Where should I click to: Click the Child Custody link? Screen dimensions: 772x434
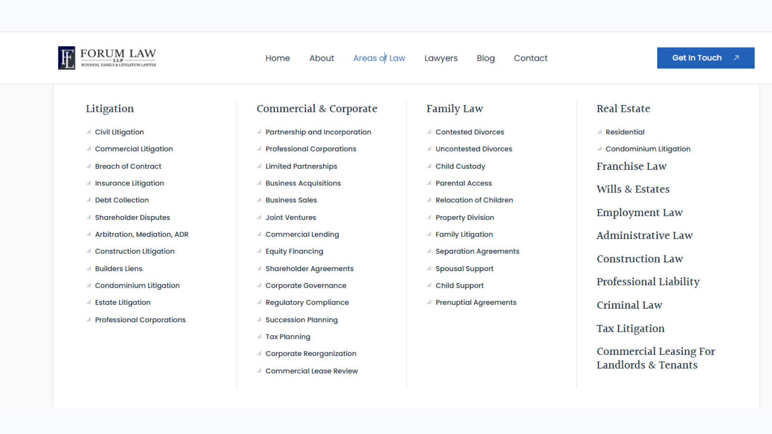[460, 166]
